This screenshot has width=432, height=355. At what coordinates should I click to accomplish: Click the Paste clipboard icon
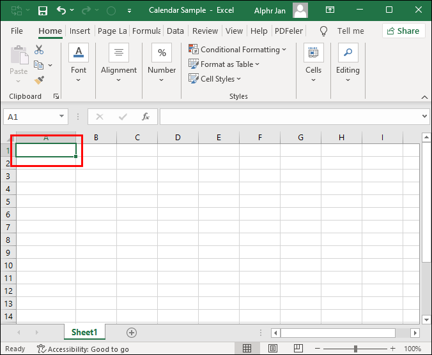[x=19, y=55]
